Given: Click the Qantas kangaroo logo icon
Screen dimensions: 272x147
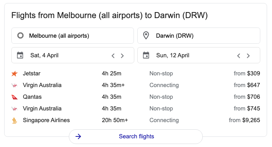Looking at the screenshot, I should pos(15,97).
